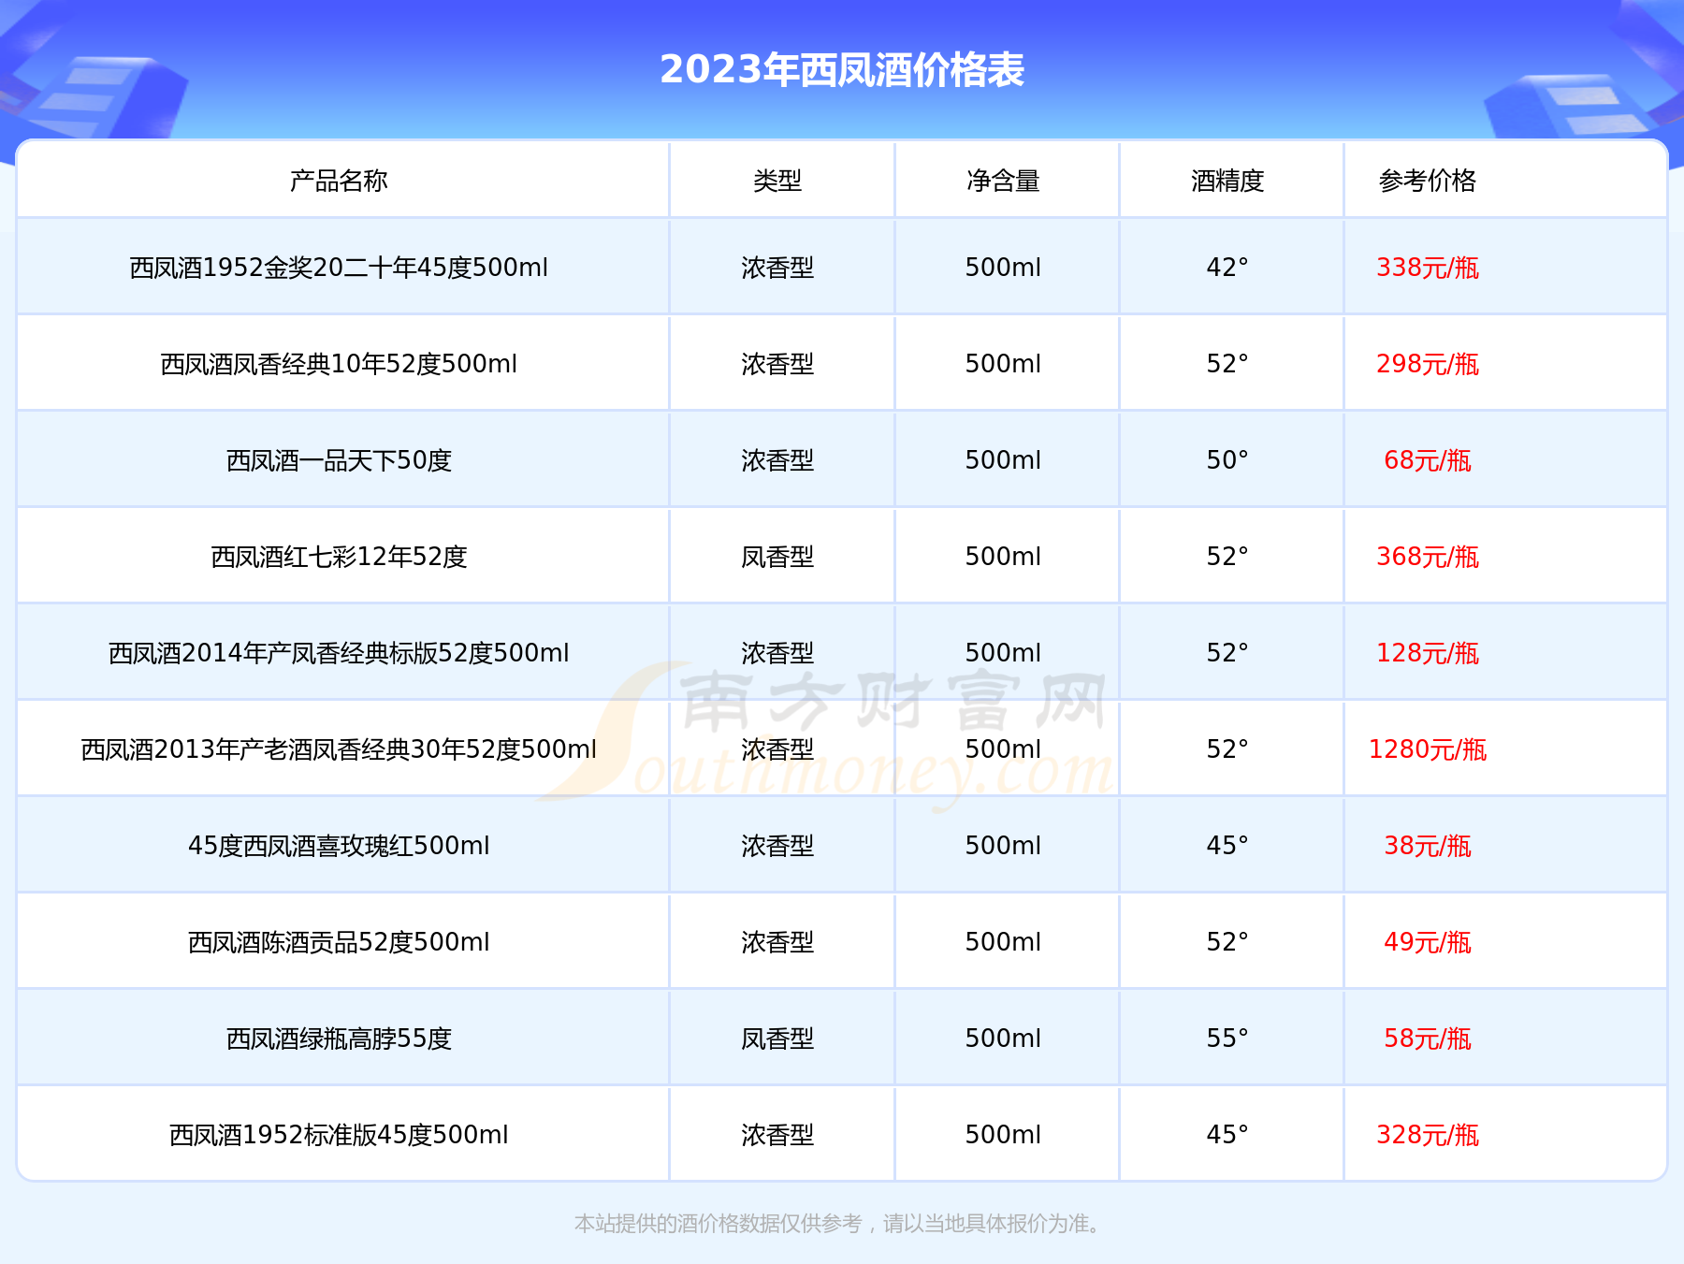Screen dimensions: 1684x1264
Task: Click product name 西凤酒绿瓶高脖55度
Action: point(339,1039)
